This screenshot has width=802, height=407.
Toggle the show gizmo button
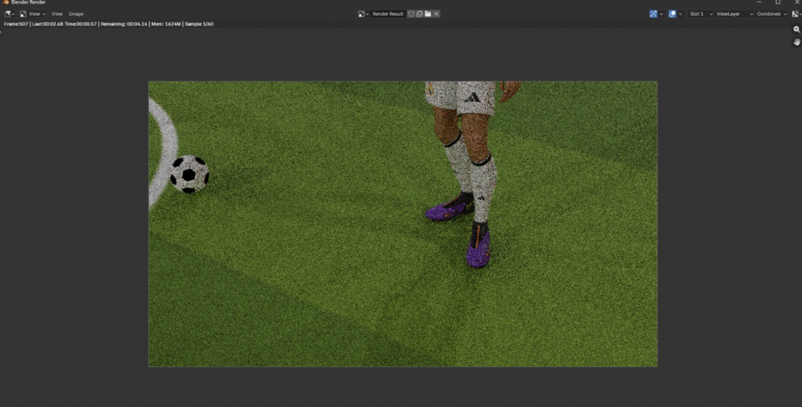click(653, 14)
